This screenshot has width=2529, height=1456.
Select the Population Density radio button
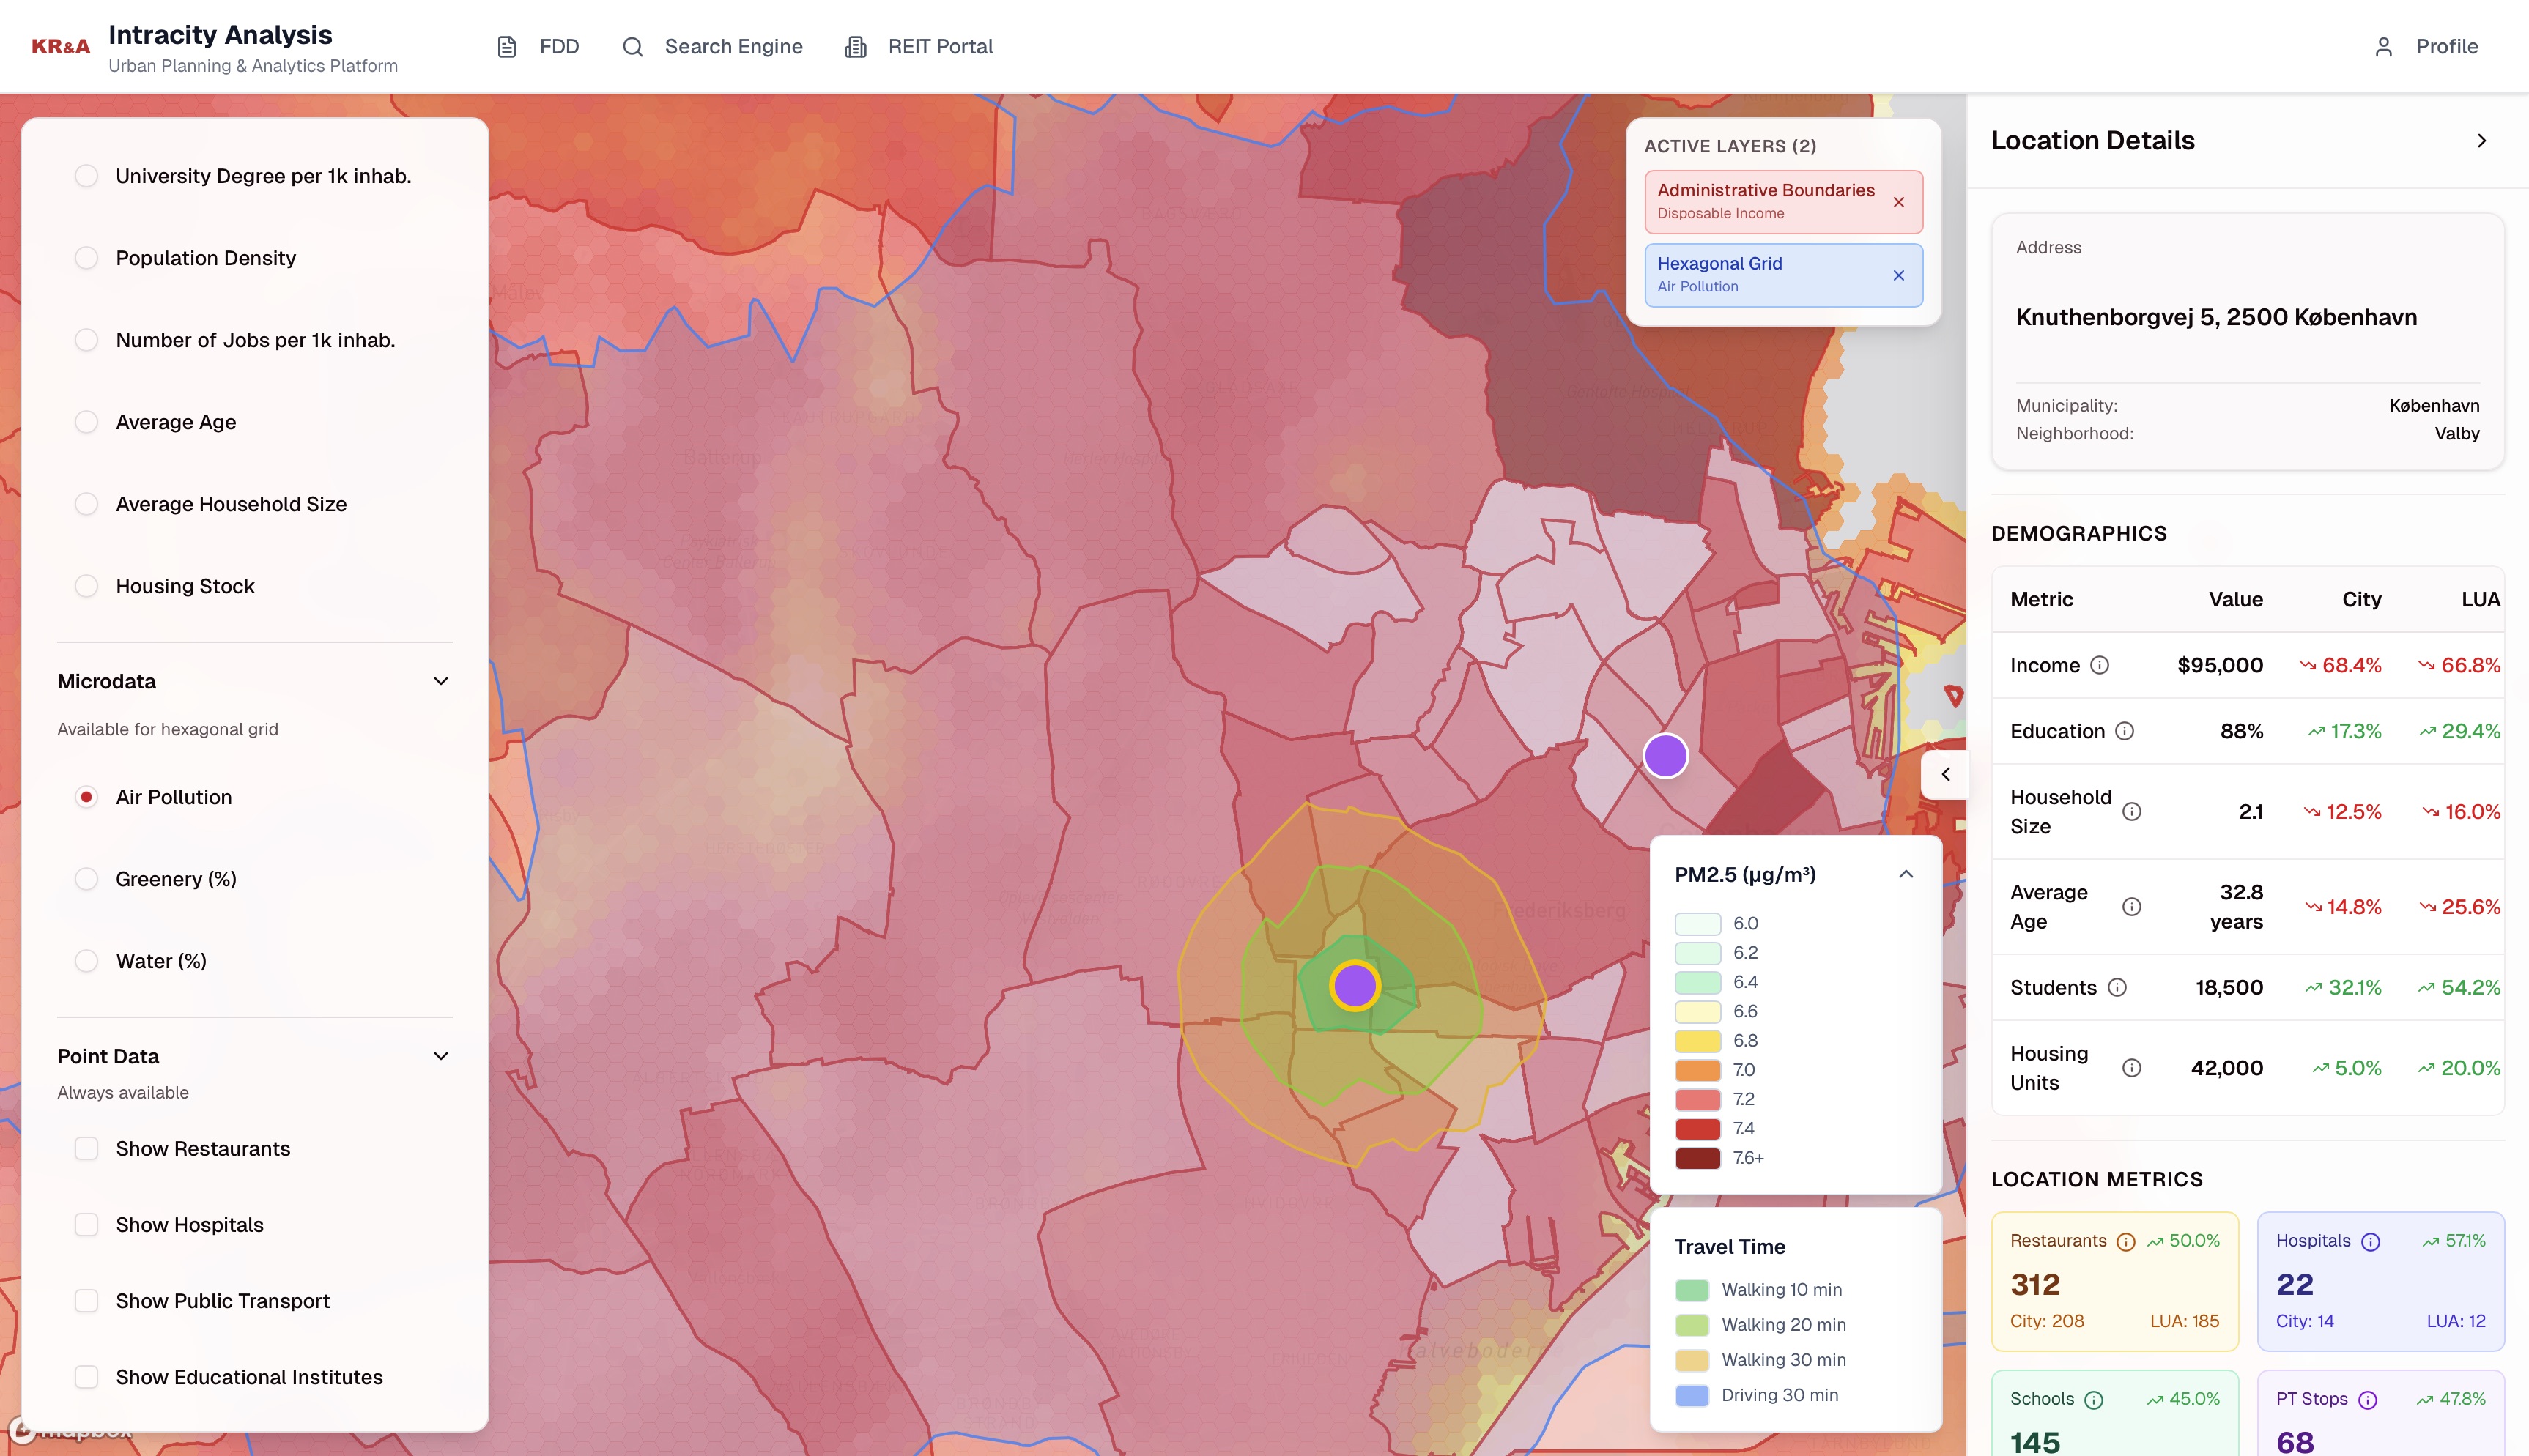pos(87,258)
